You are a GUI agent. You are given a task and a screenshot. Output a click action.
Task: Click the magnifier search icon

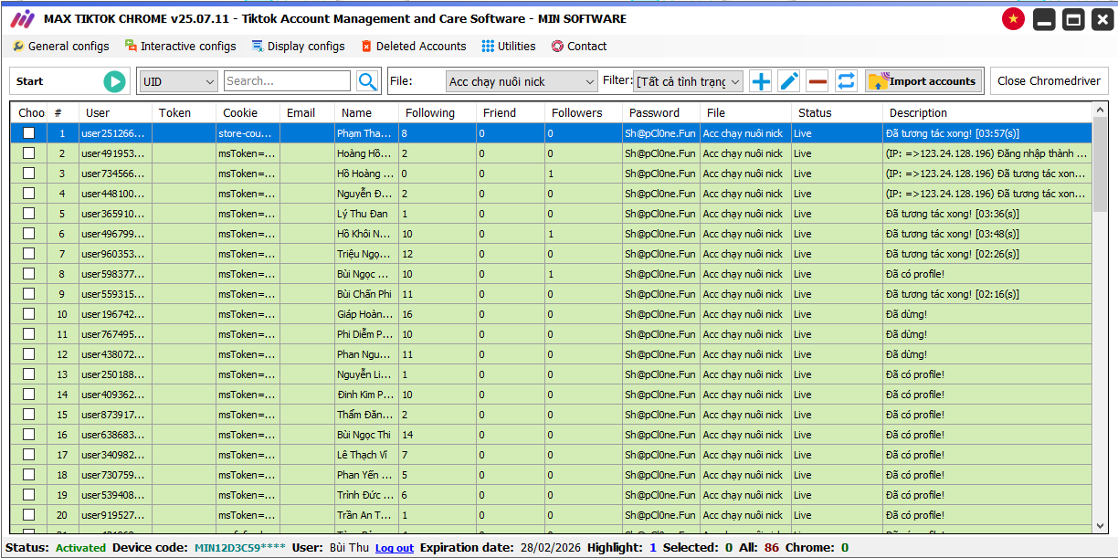367,81
